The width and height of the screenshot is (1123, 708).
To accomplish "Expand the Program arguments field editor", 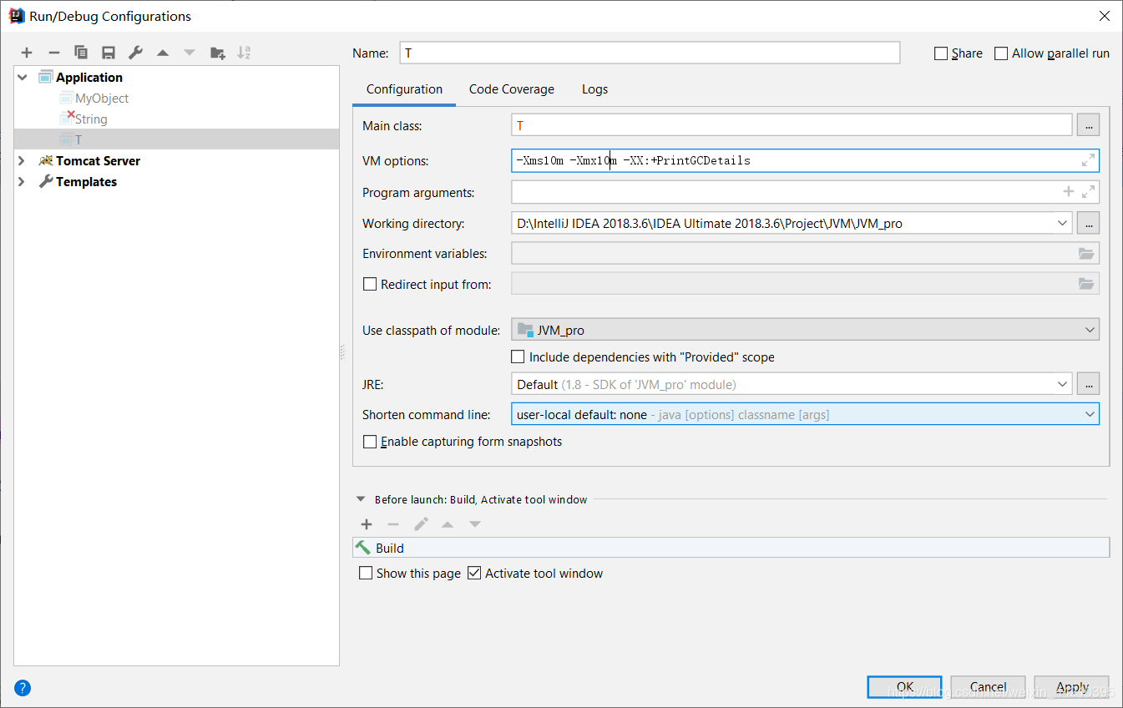I will click(1088, 192).
